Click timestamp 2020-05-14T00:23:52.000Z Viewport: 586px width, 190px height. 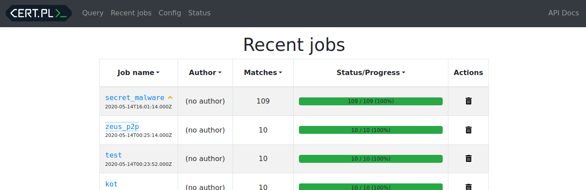pos(138,164)
